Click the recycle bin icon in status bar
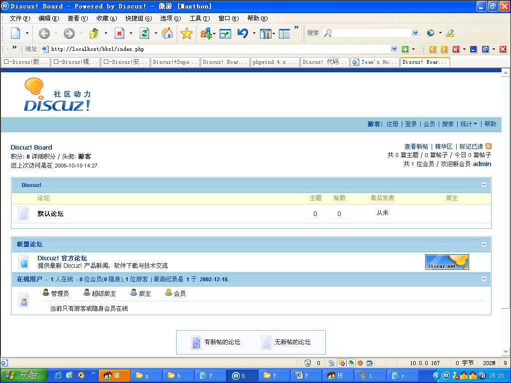This screenshot has height=383, width=511. click(x=307, y=363)
